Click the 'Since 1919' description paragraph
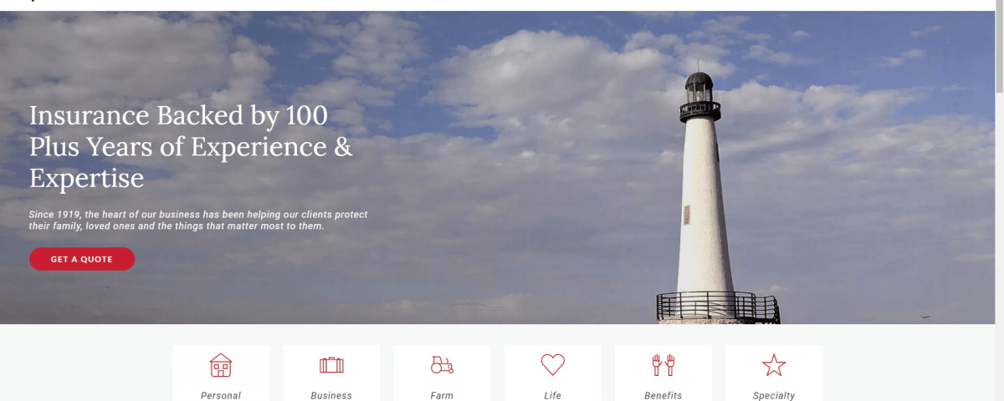Screen dimensions: 1004x401 click(198, 221)
